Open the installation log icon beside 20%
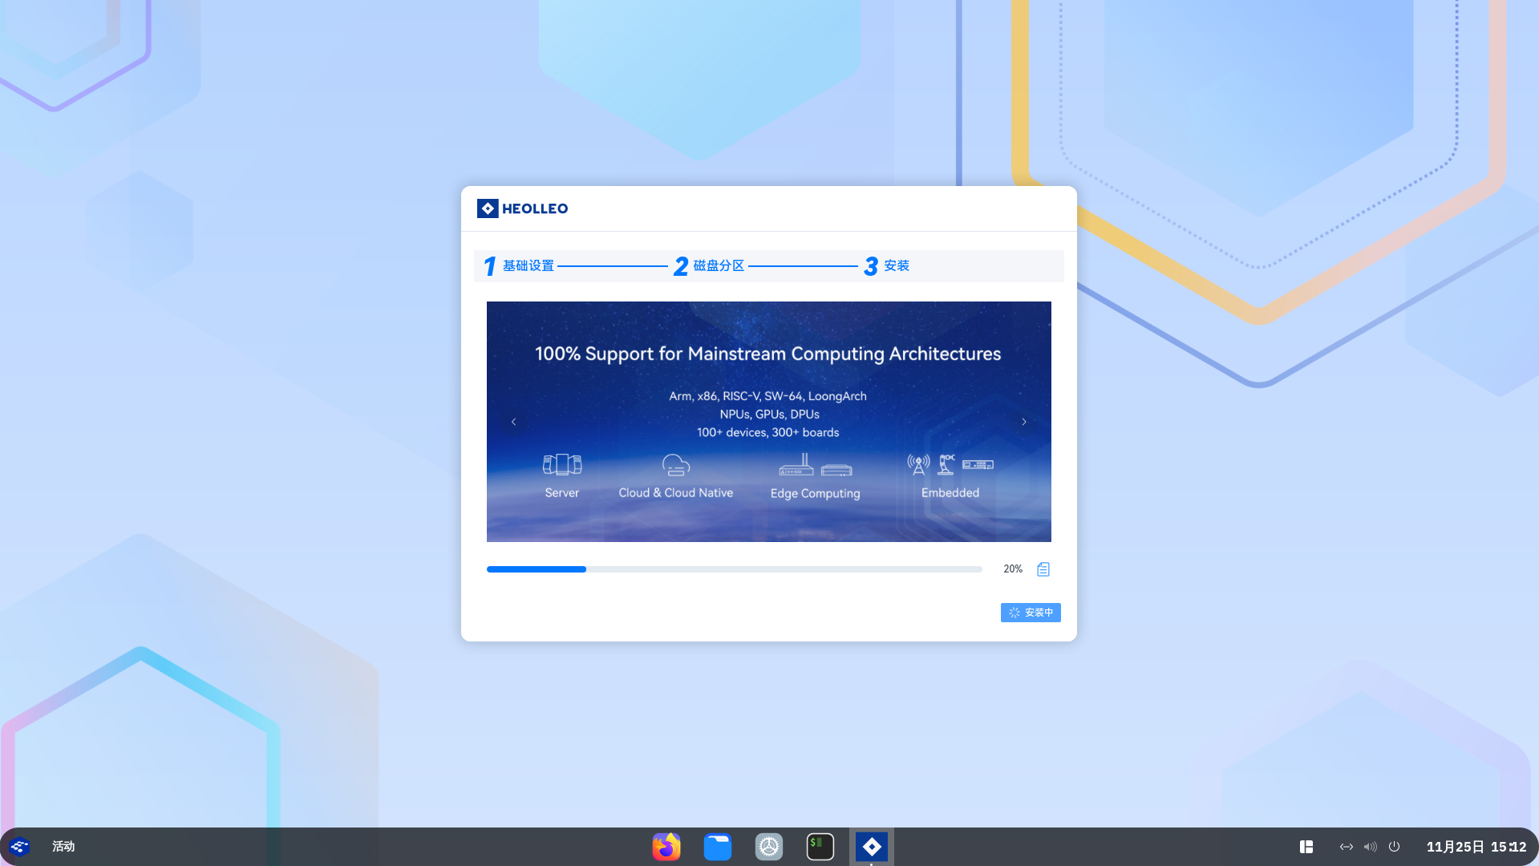This screenshot has width=1539, height=866. click(x=1043, y=569)
